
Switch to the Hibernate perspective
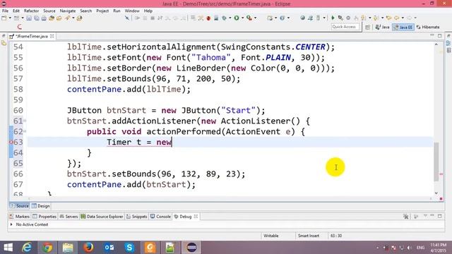pyautogui.click(x=428, y=27)
